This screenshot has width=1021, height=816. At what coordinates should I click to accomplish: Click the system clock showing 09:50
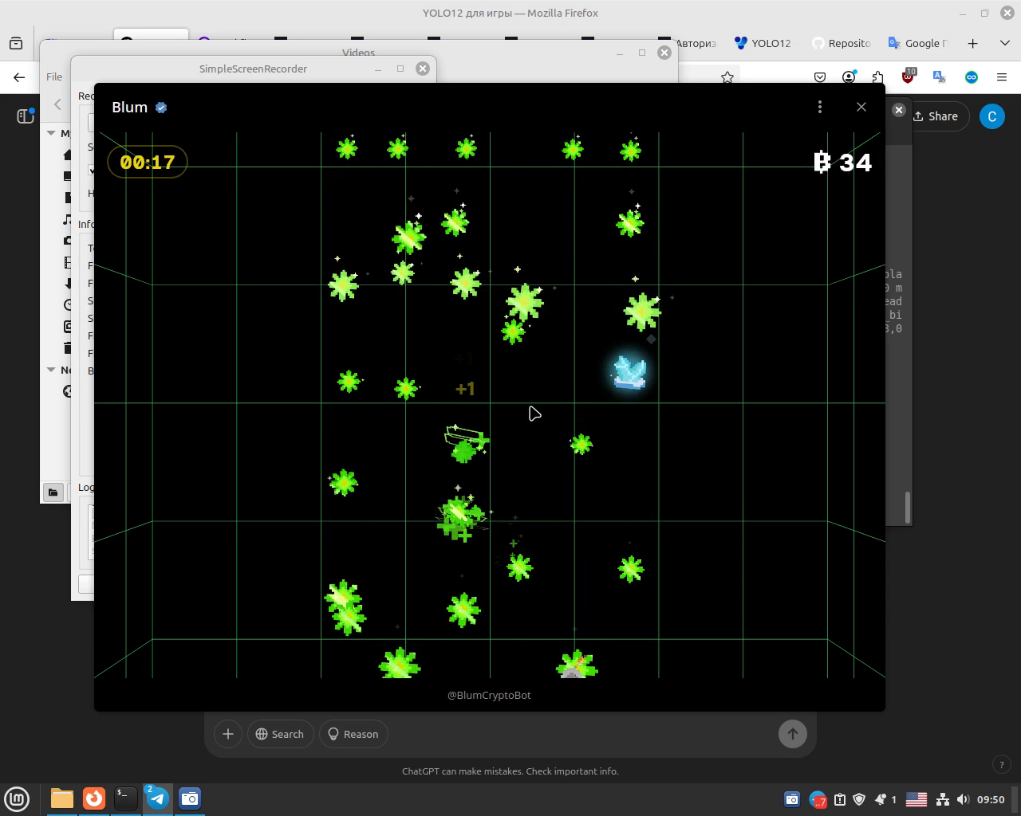click(x=991, y=799)
